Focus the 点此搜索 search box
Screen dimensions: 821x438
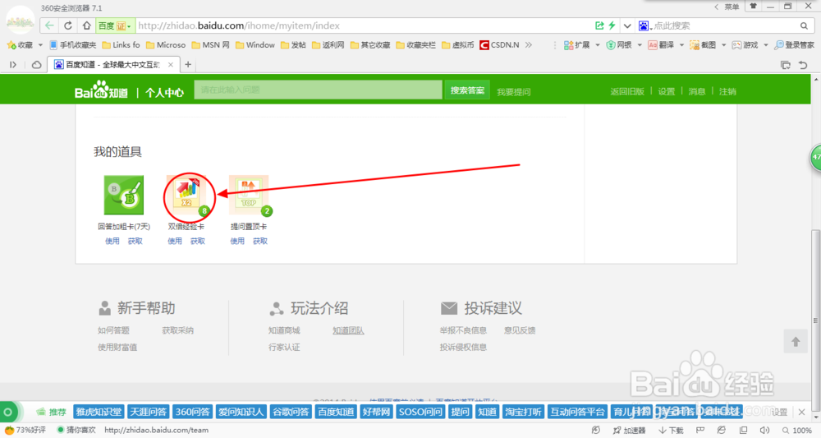pos(725,25)
